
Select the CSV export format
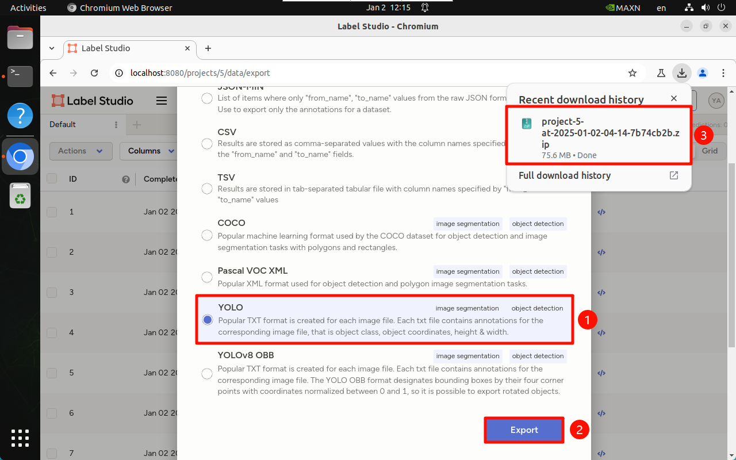[x=207, y=143]
